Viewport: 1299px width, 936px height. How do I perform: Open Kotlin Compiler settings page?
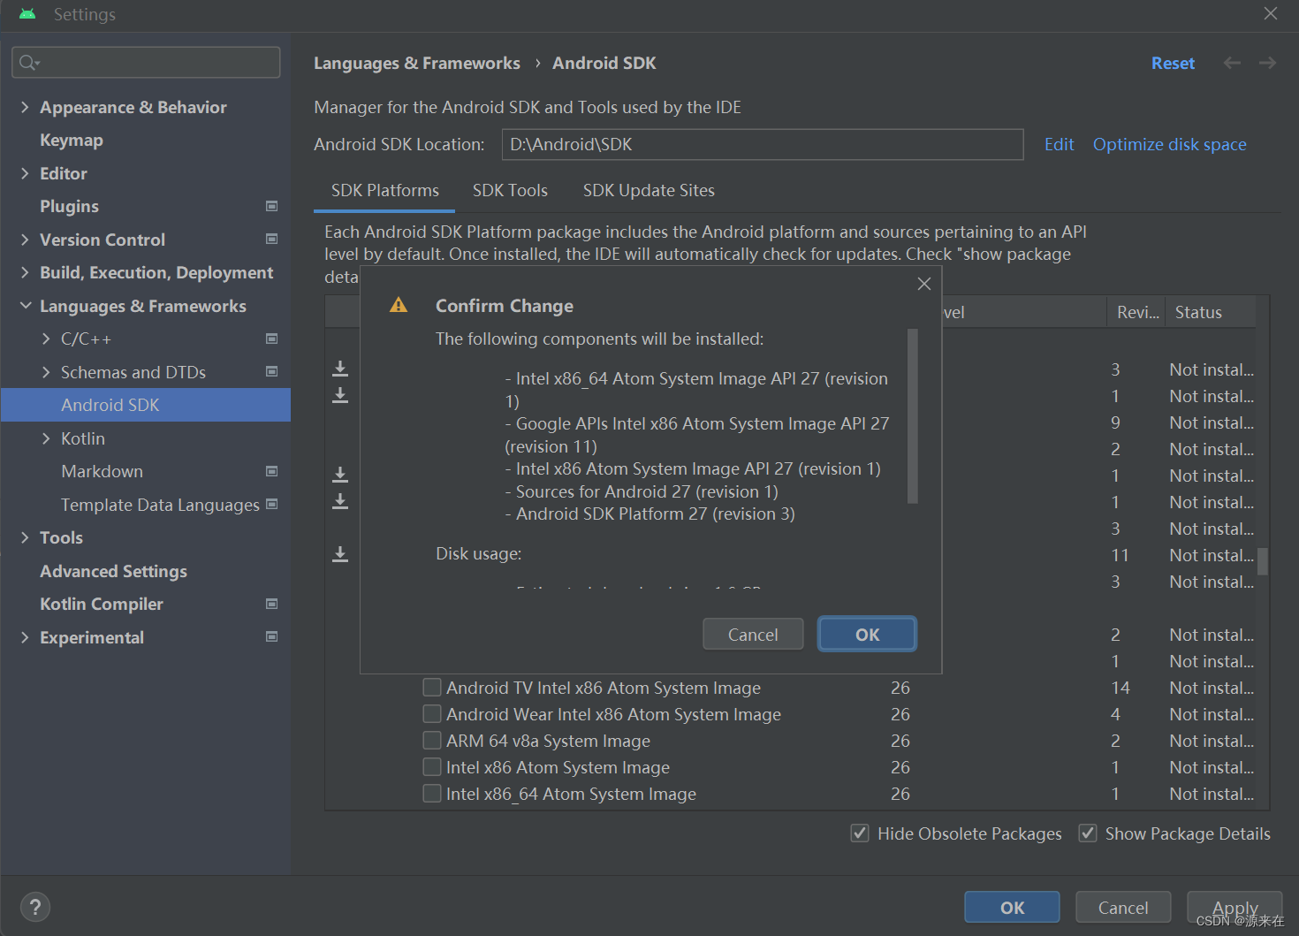(102, 604)
